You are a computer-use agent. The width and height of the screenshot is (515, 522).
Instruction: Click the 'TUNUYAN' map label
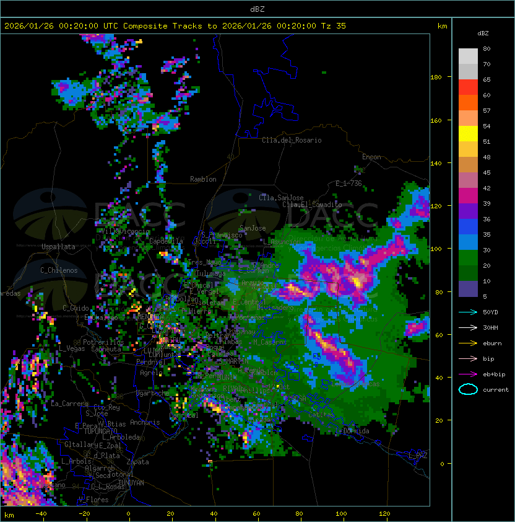click(131, 483)
